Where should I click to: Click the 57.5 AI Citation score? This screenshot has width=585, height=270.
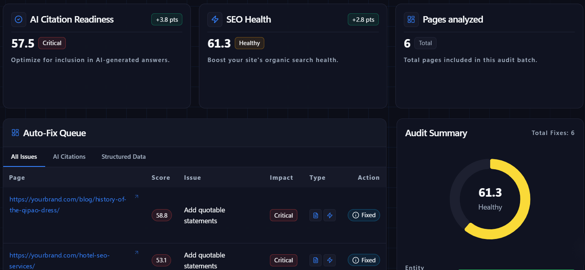(x=23, y=44)
